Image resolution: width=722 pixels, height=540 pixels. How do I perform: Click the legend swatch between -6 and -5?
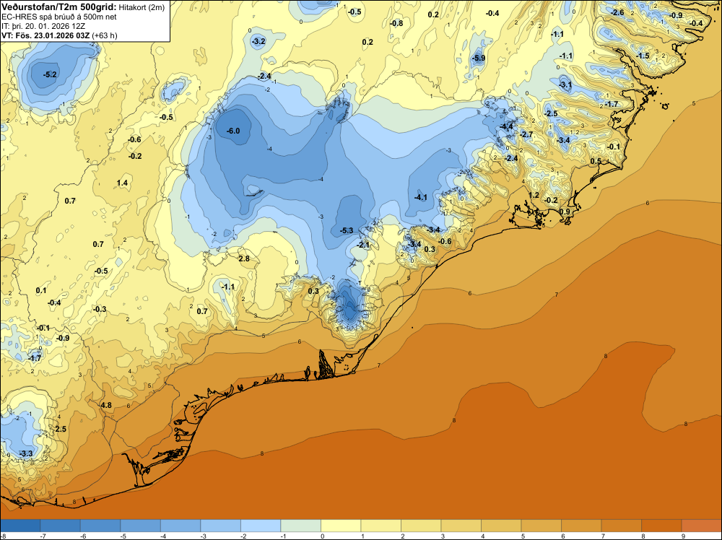pyautogui.click(x=100, y=526)
